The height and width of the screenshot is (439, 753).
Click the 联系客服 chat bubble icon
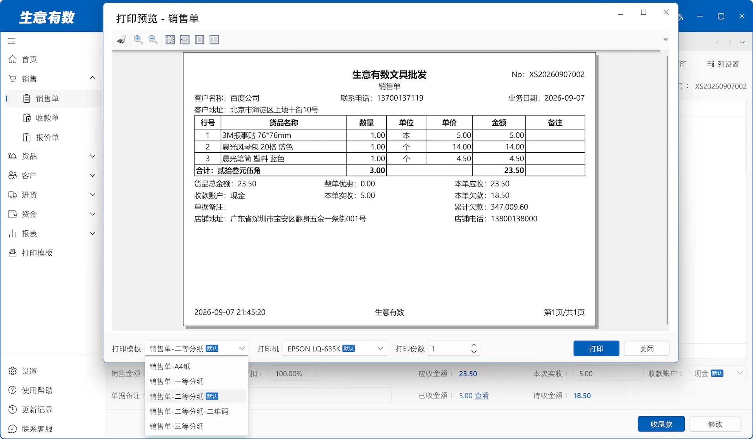[x=13, y=429]
